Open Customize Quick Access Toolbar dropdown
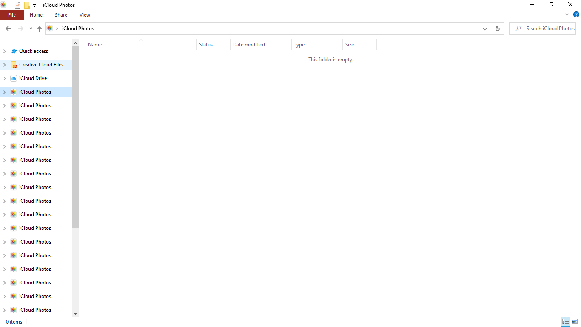The width and height of the screenshot is (581, 327). (34, 6)
